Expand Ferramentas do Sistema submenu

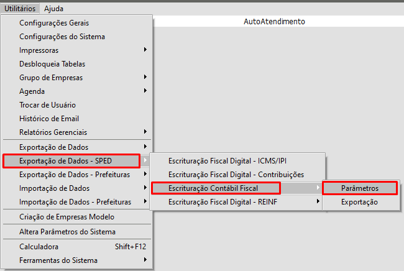(77, 260)
